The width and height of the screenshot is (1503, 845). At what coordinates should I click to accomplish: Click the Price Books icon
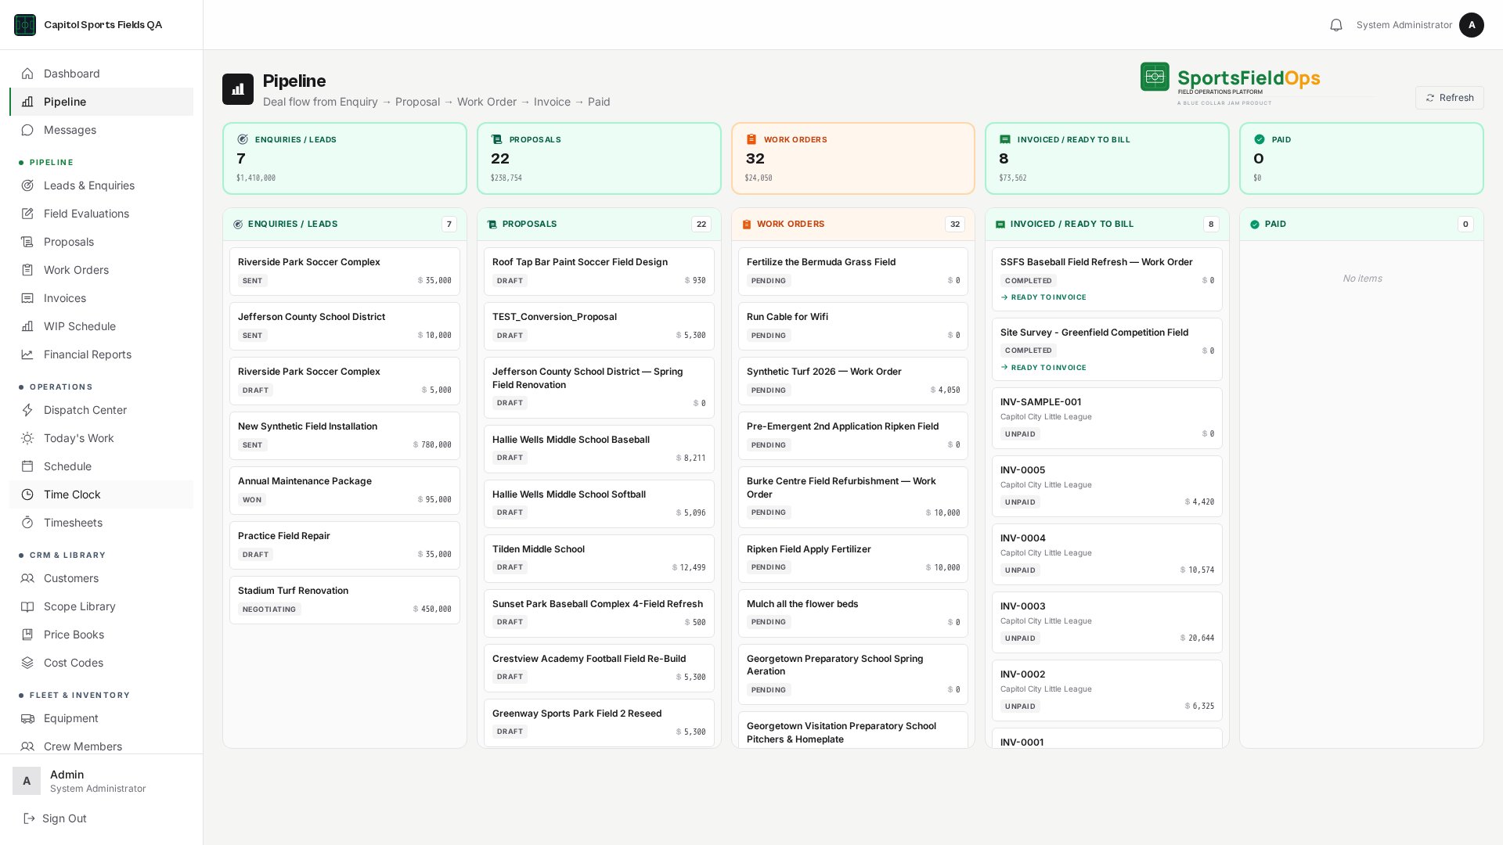tap(27, 635)
